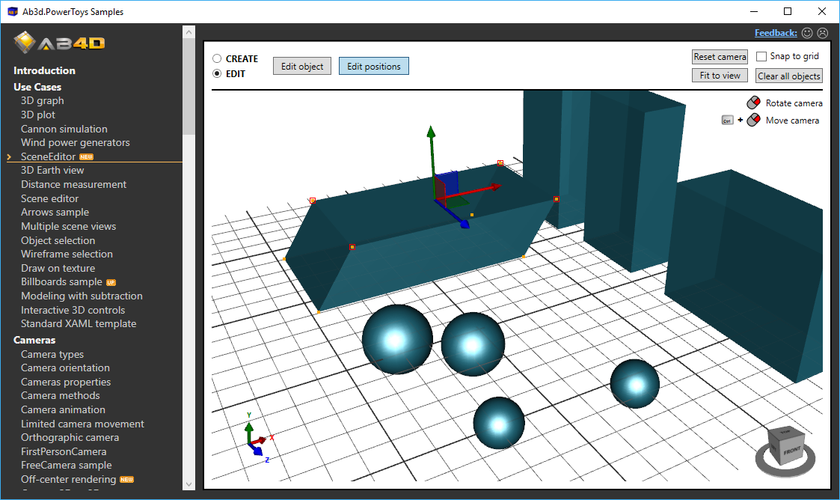This screenshot has height=500, width=840.
Task: Select the EDIT radio button
Action: pyautogui.click(x=217, y=74)
